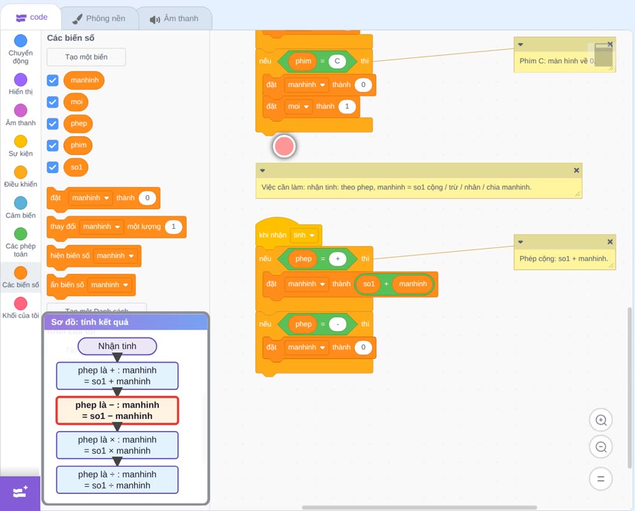Screen dimensions: 635x511
Task: Collapse the Phép cộng comment note
Action: (x=521, y=242)
